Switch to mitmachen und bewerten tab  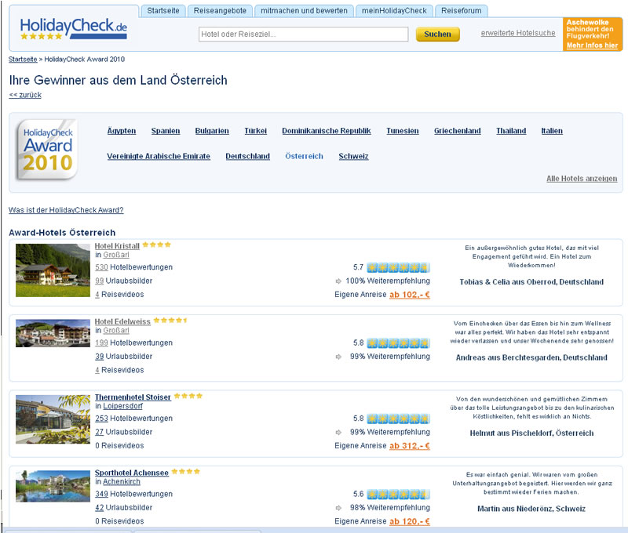point(304,11)
